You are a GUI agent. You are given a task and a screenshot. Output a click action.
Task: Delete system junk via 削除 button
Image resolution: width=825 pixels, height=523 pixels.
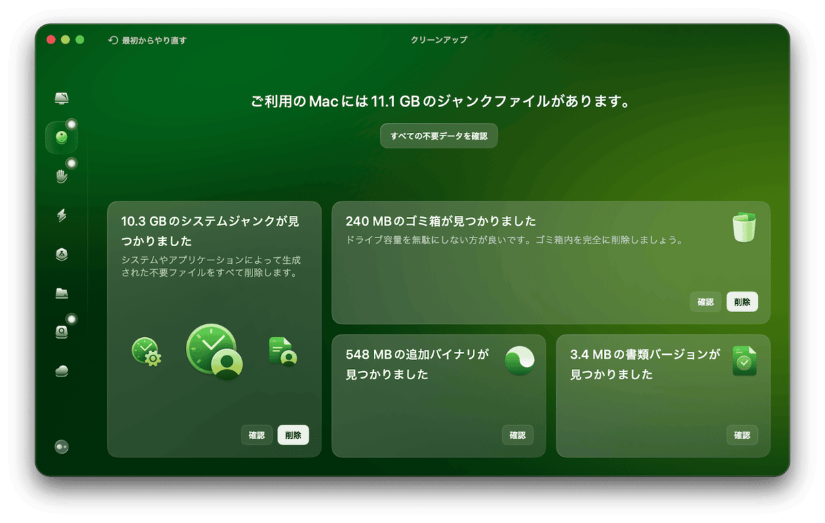293,435
